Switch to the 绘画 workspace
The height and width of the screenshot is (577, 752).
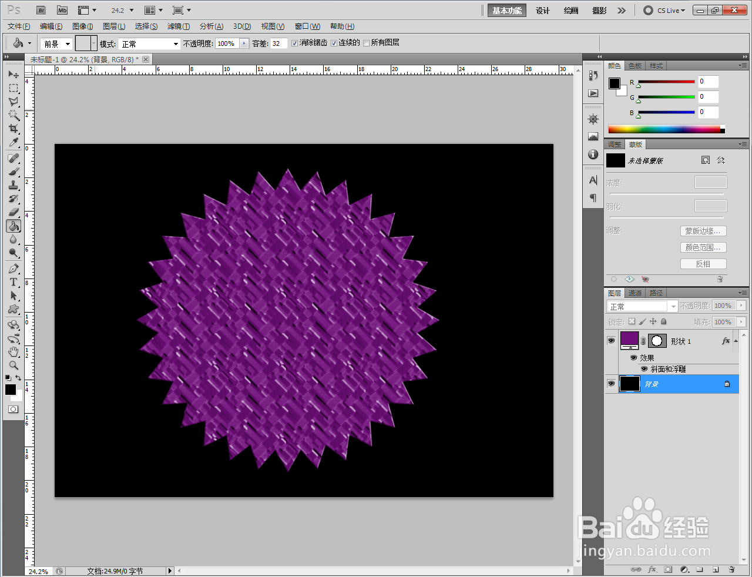tap(571, 10)
